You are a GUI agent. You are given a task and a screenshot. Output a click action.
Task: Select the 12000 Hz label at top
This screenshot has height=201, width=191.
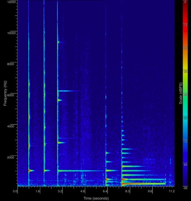pyautogui.click(x=11, y=2)
